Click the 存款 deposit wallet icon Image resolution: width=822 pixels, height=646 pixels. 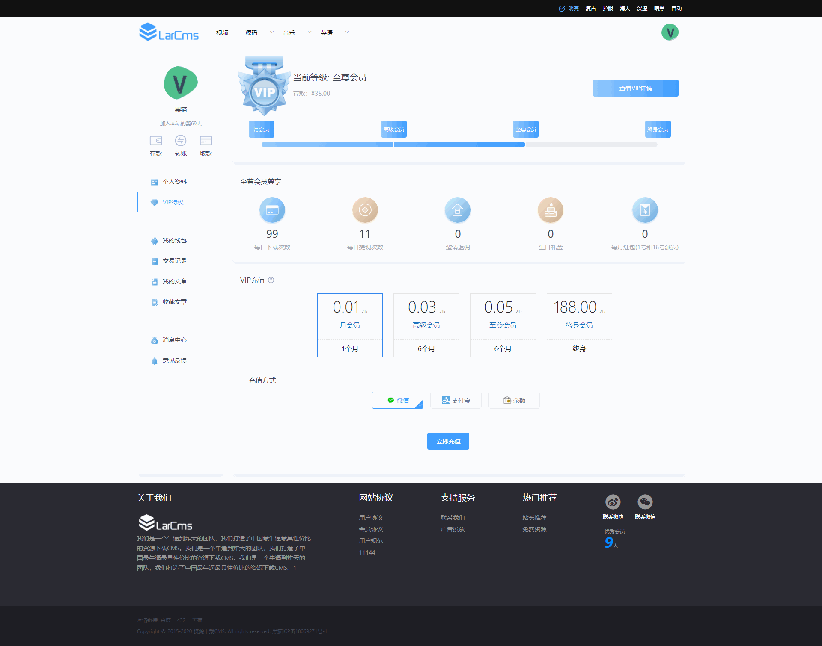(x=156, y=141)
